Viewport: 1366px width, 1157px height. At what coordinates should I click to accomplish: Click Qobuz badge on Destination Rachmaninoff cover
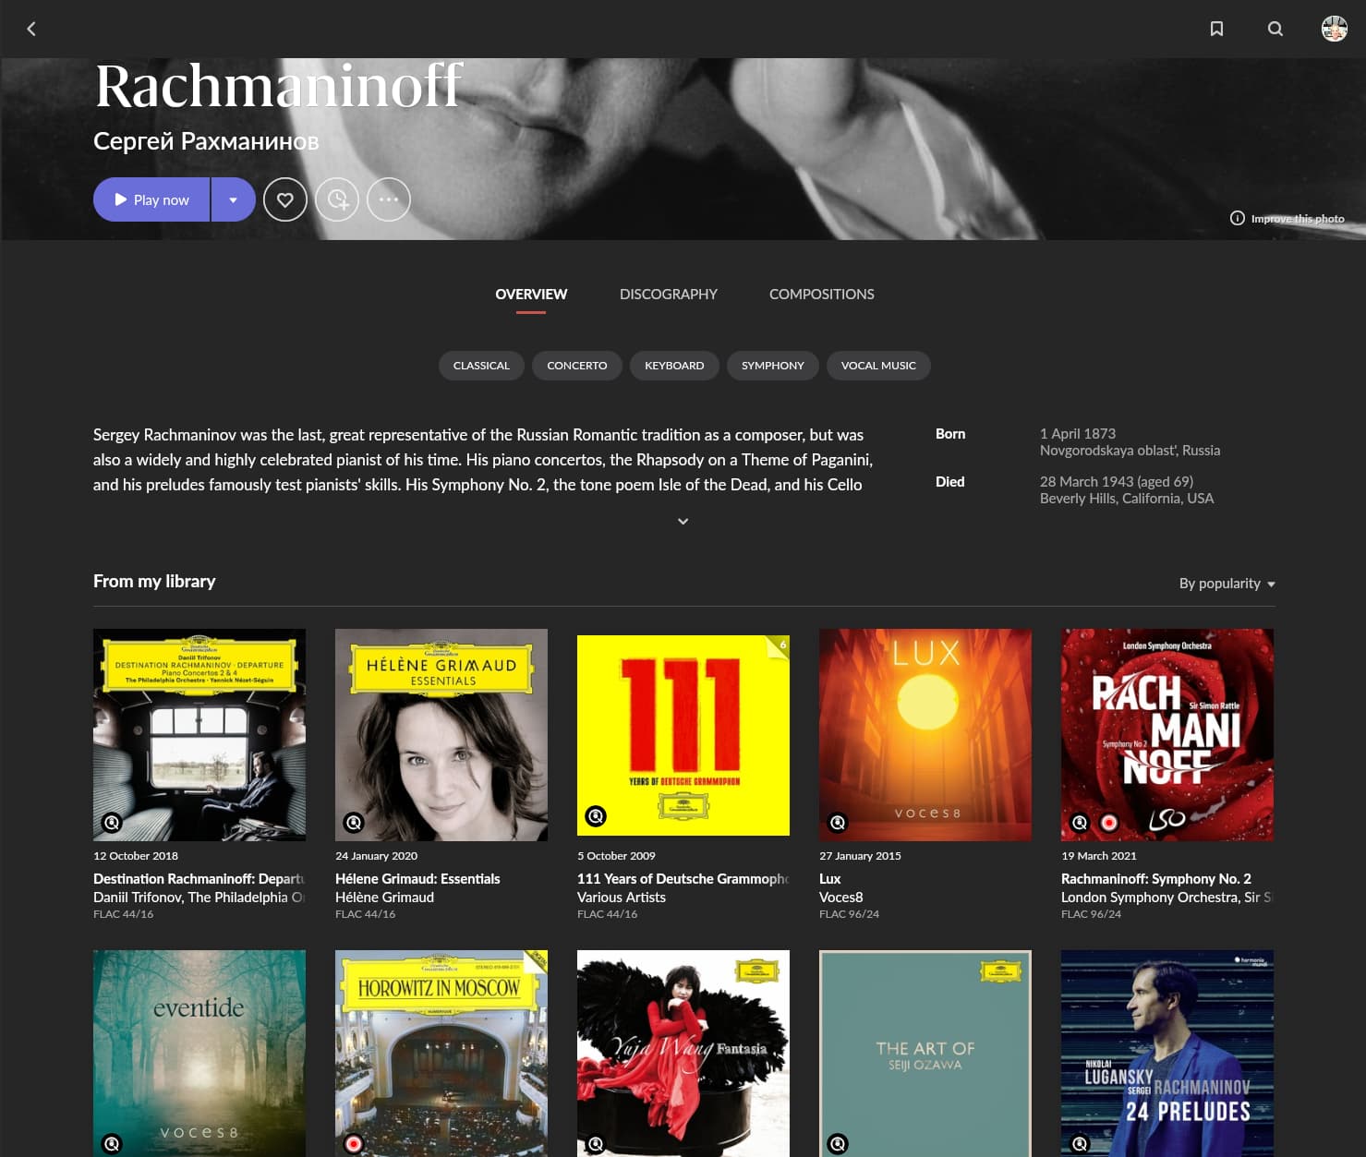[x=112, y=822]
